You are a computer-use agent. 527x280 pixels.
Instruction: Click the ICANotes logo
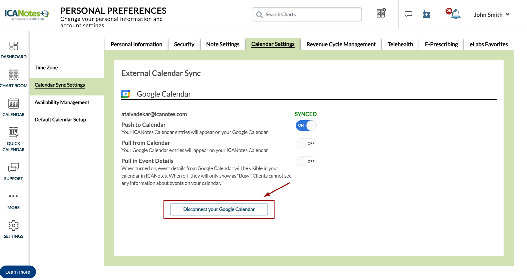click(27, 15)
